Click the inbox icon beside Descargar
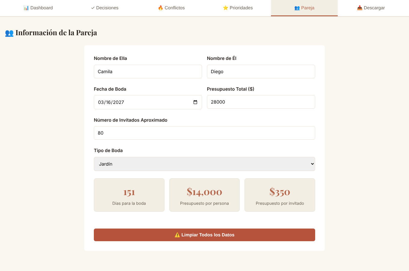The height and width of the screenshot is (271, 409). [360, 8]
